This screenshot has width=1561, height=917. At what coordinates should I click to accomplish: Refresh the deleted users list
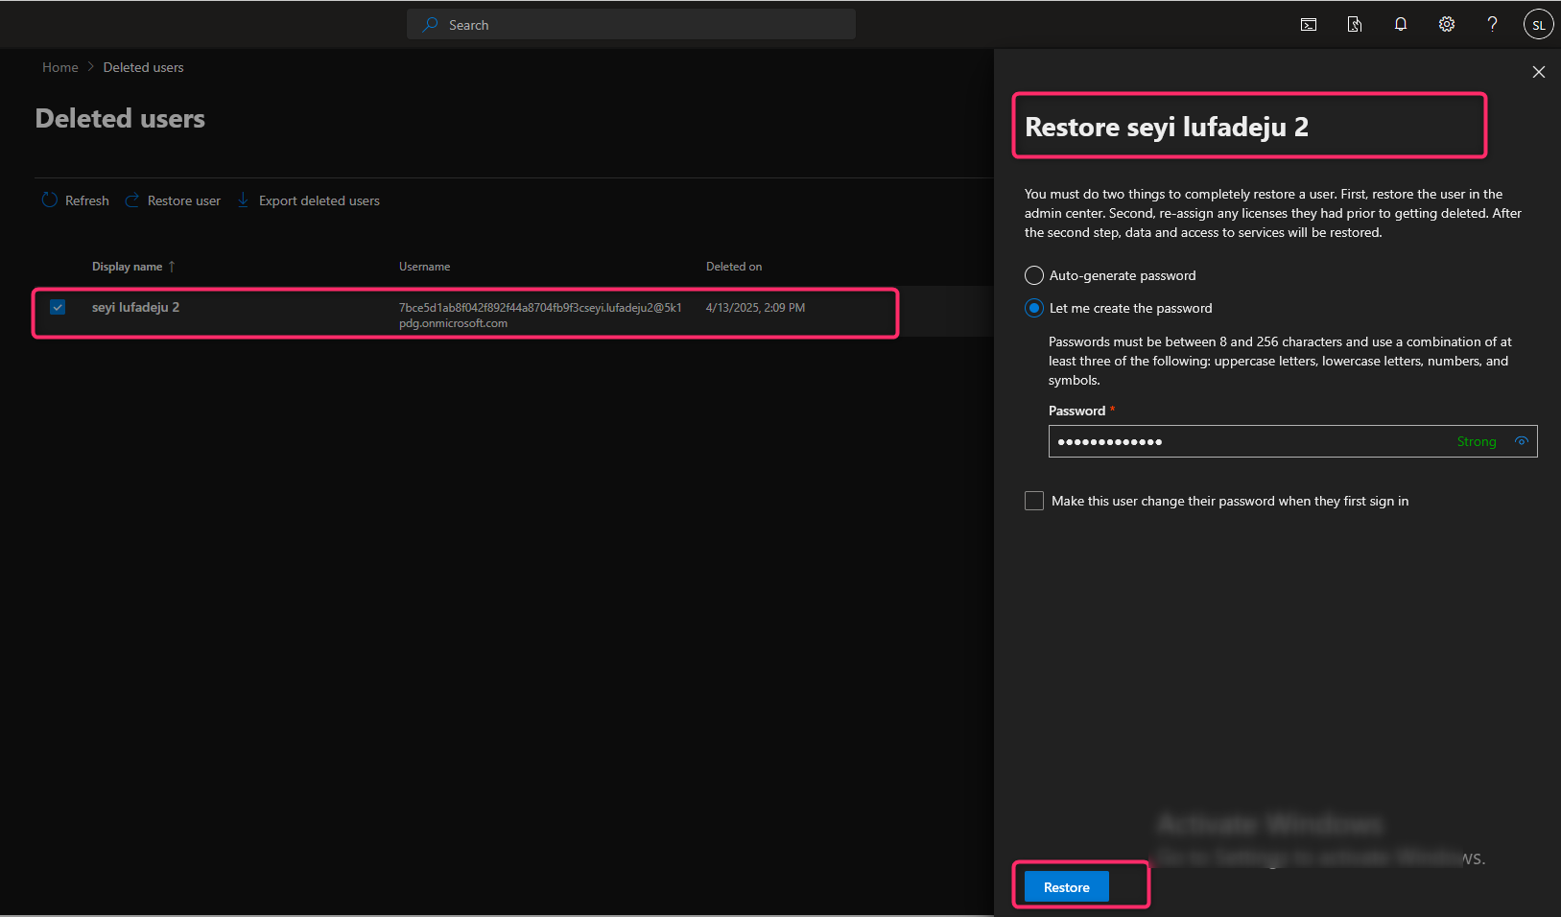(x=76, y=200)
